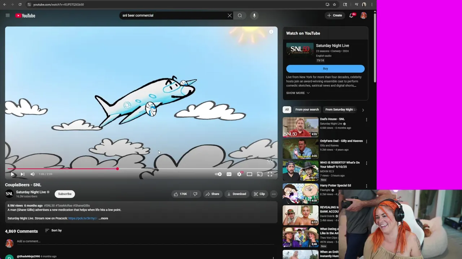Cast video to TV
Viewport: 462px width, 259px height.
(x=260, y=174)
